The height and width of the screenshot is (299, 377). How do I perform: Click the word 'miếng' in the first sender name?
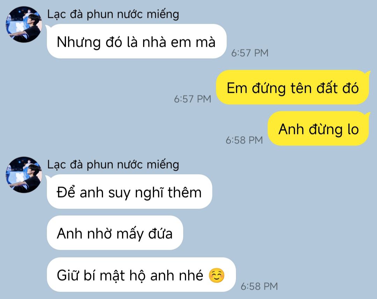163,14
